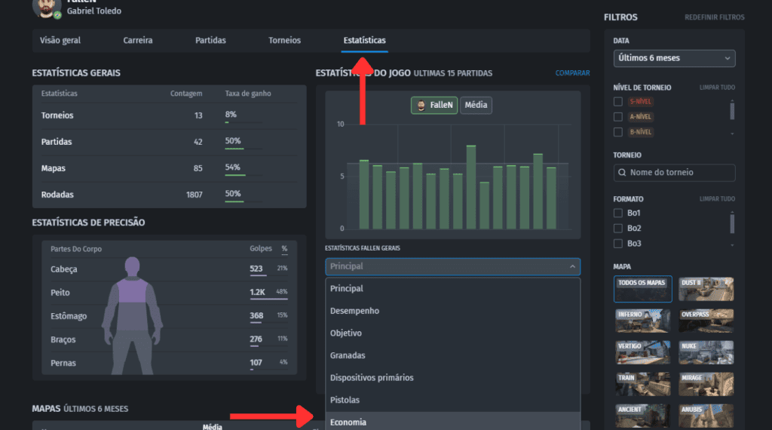Viewport: 772px width, 430px height.
Task: Click the Mapas row in general statistics
Action: coord(169,168)
